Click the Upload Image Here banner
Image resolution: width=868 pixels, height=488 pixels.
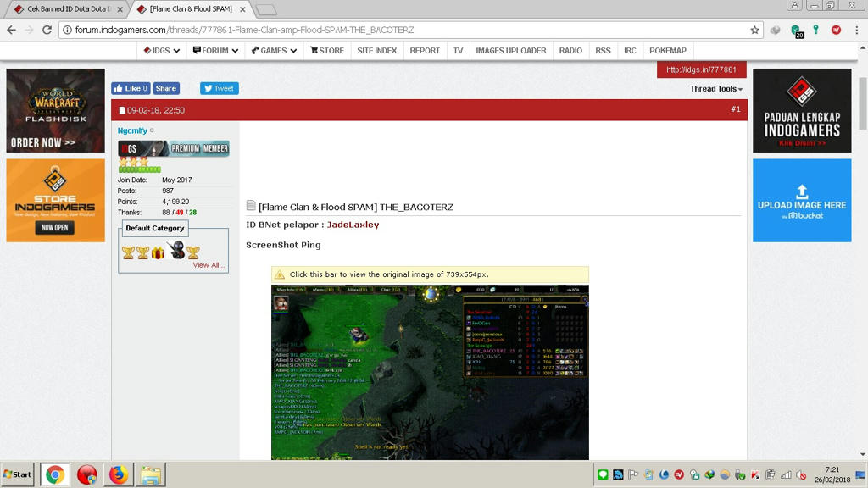pyautogui.click(x=802, y=200)
